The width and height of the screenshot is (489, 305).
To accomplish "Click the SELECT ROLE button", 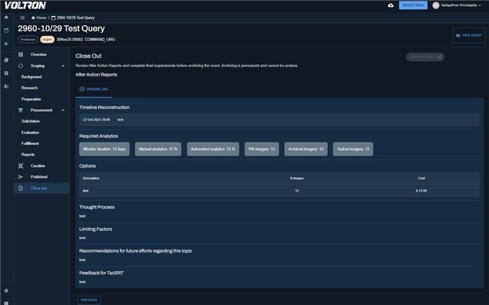I will pyautogui.click(x=413, y=5).
